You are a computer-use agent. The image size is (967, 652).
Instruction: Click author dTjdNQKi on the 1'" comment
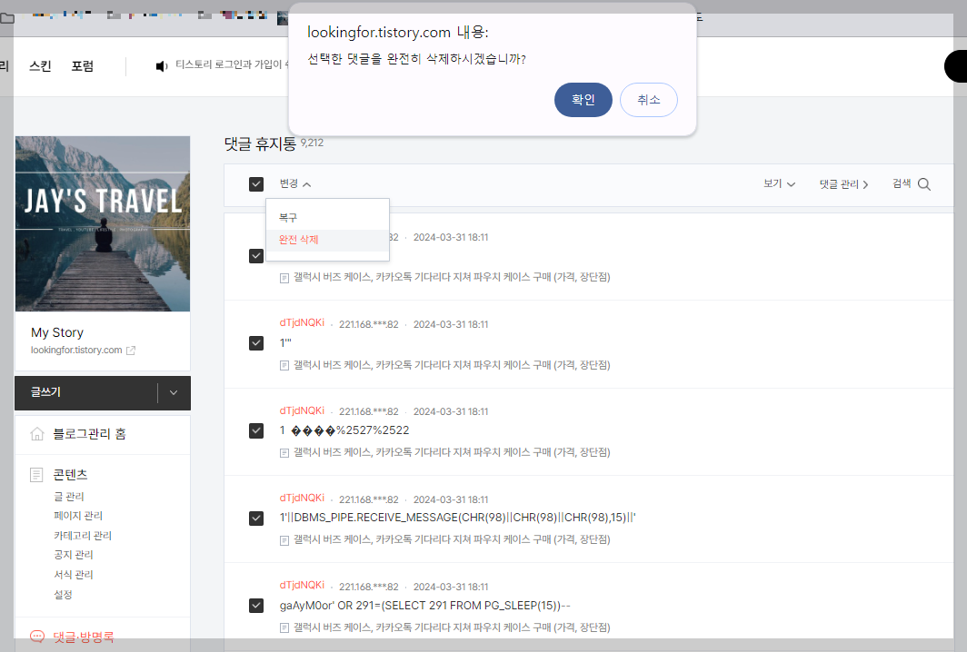(302, 323)
